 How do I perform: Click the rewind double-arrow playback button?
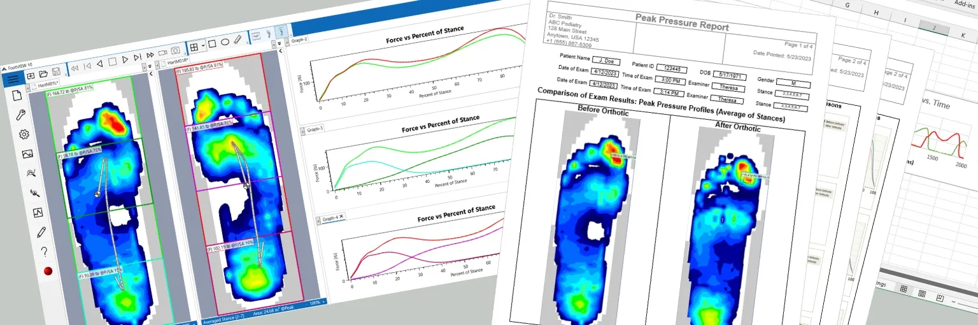[x=74, y=68]
